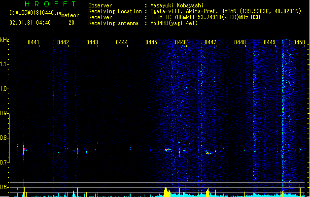Screen dimensions: 310x197
Task: Click the 0.7 kHz axis label
Action: tap(4, 163)
